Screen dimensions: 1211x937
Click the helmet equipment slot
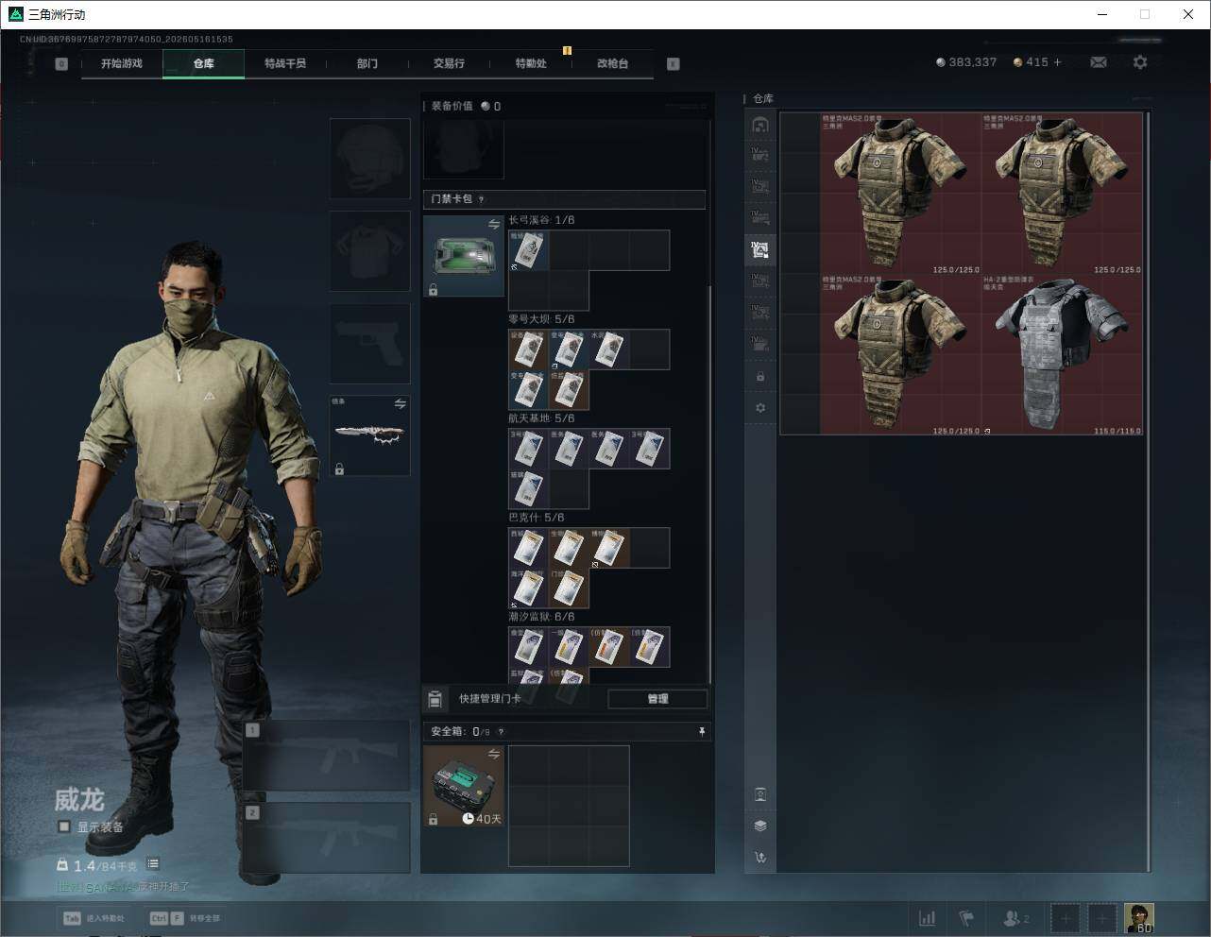click(369, 159)
